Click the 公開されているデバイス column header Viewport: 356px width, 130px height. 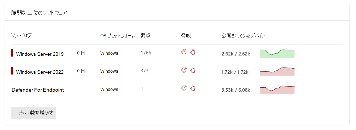coord(244,36)
